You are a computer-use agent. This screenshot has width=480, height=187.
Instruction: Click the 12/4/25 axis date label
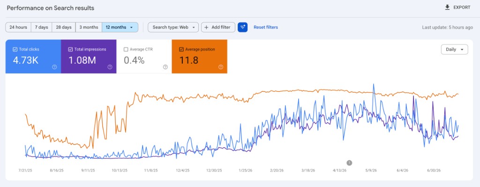[x=183, y=171]
